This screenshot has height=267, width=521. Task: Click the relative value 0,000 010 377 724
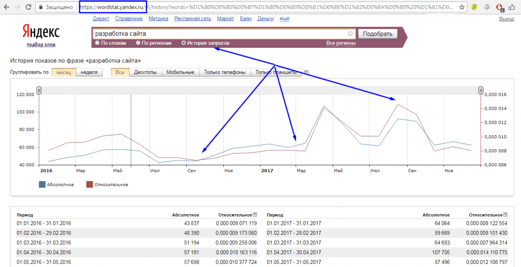(236, 262)
